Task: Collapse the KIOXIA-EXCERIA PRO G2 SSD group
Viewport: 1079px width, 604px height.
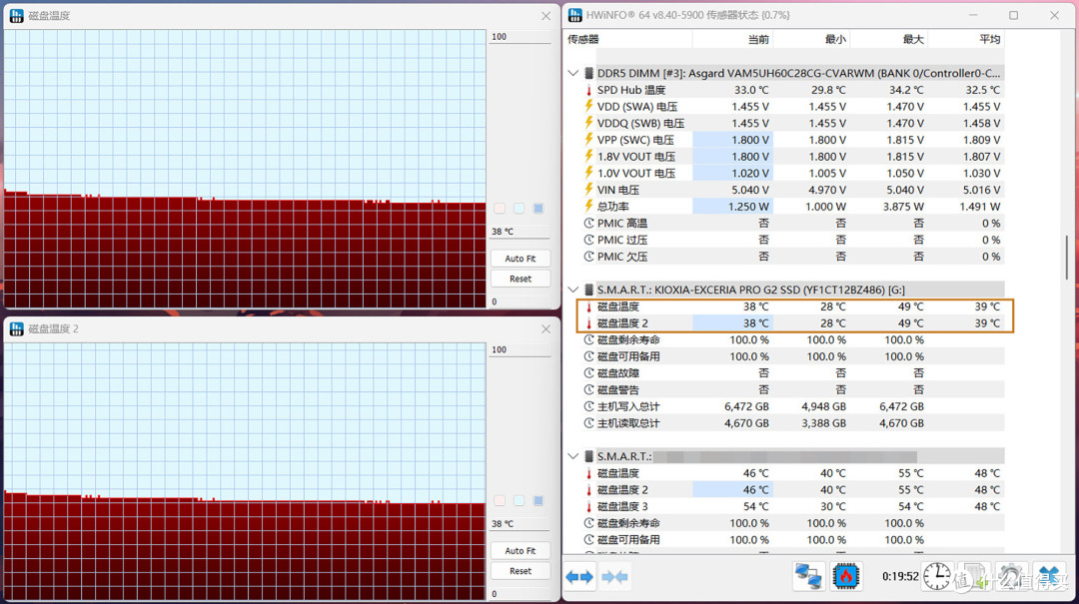Action: point(573,290)
